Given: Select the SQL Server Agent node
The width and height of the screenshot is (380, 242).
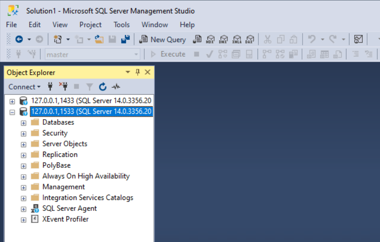Looking at the screenshot, I should coord(69,209).
